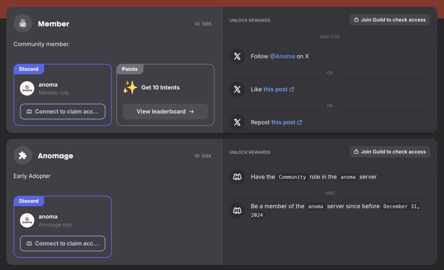Viewport: 444px width, 270px height.
Task: Click the '98K' member count
Action: point(207,24)
